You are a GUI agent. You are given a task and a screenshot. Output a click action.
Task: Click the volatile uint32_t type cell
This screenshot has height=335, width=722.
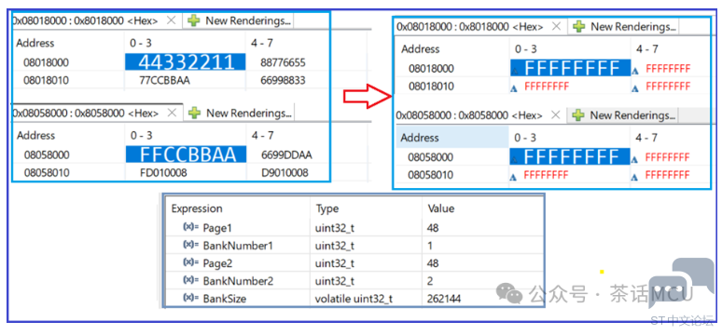click(354, 299)
